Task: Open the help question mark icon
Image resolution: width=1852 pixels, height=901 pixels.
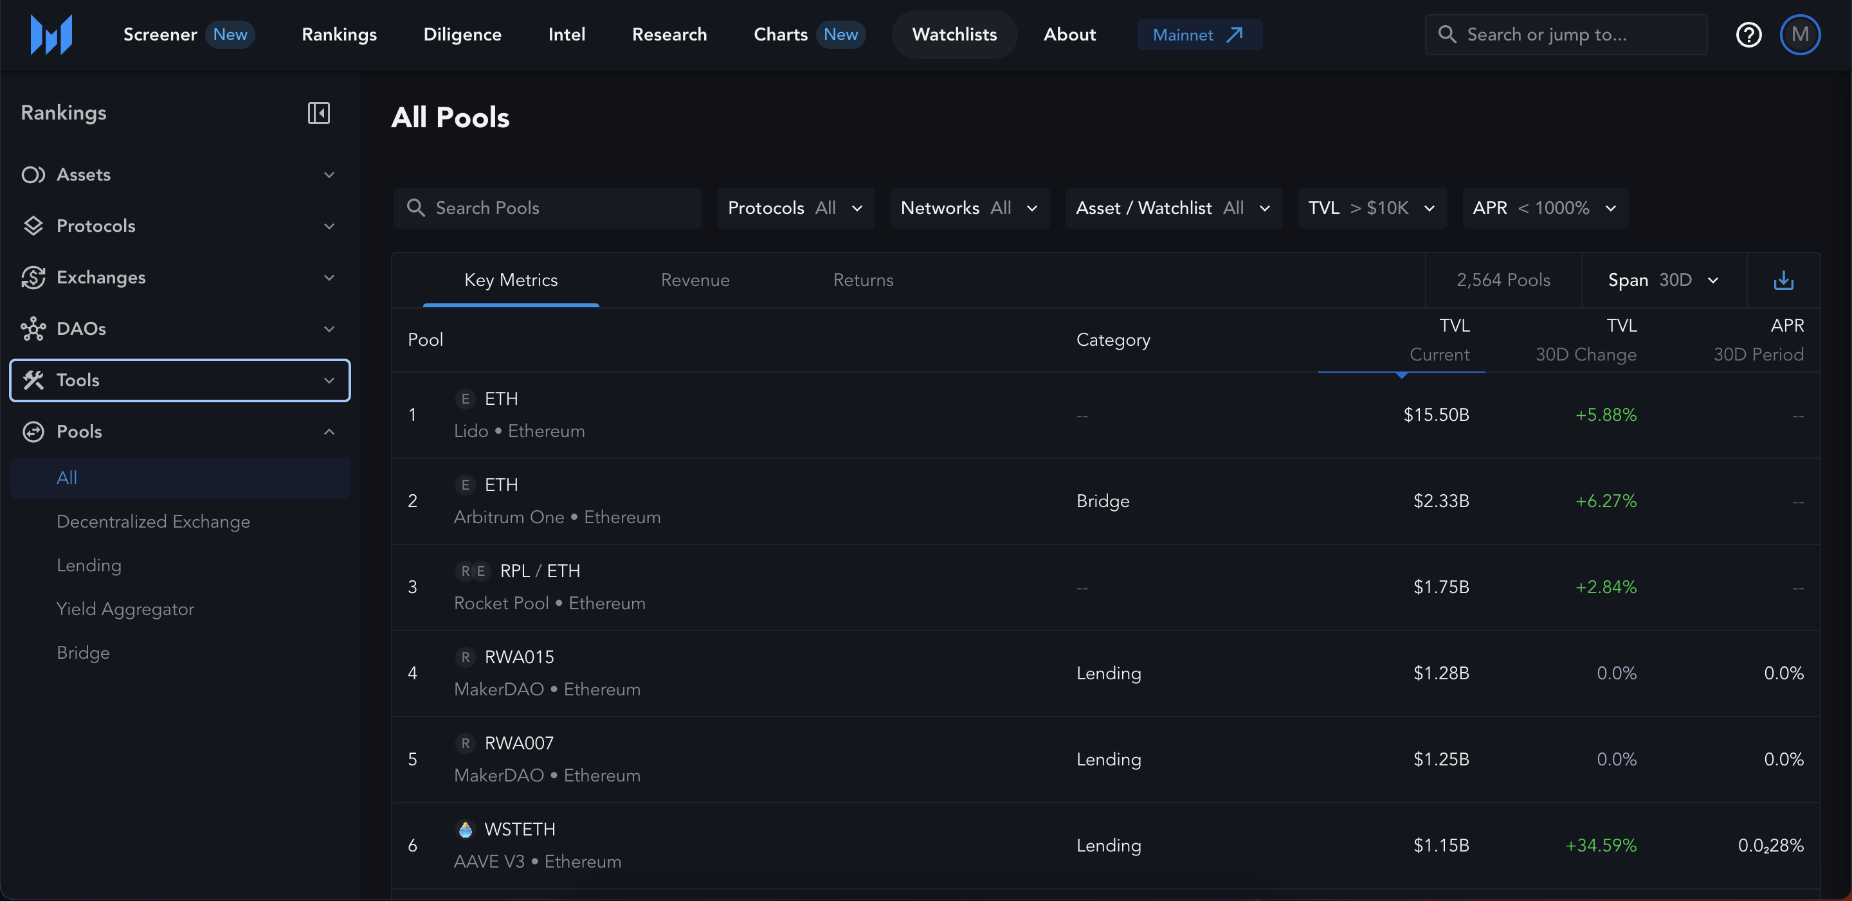Action: tap(1748, 35)
